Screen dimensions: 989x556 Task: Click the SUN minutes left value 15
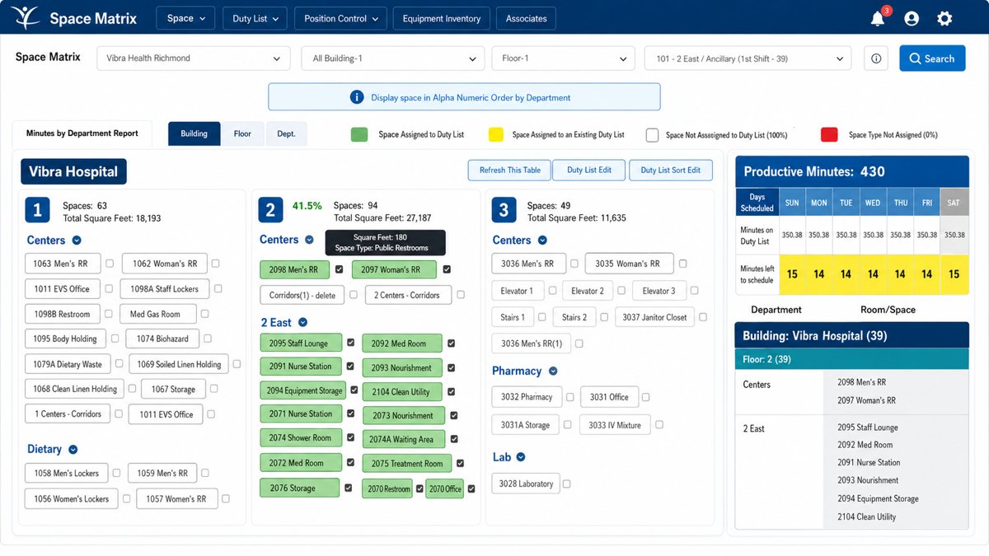(x=792, y=274)
